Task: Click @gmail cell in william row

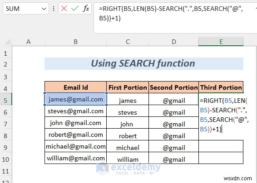Action: (x=174, y=158)
